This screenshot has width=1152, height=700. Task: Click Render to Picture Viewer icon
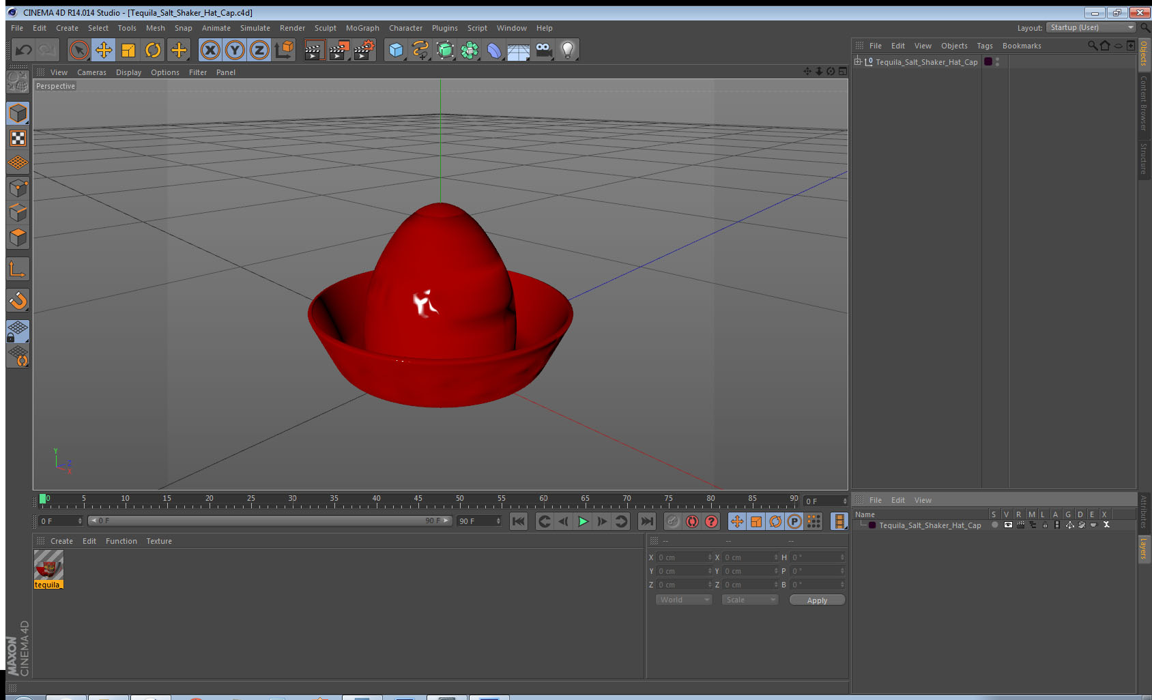pyautogui.click(x=339, y=50)
